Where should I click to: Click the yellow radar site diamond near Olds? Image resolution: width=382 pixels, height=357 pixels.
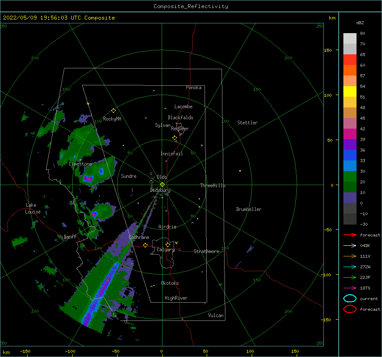coord(162,185)
